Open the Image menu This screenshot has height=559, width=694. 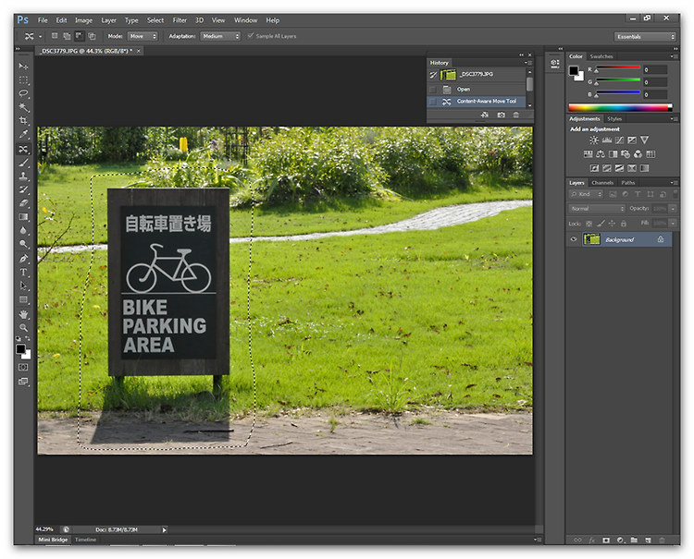tap(83, 20)
